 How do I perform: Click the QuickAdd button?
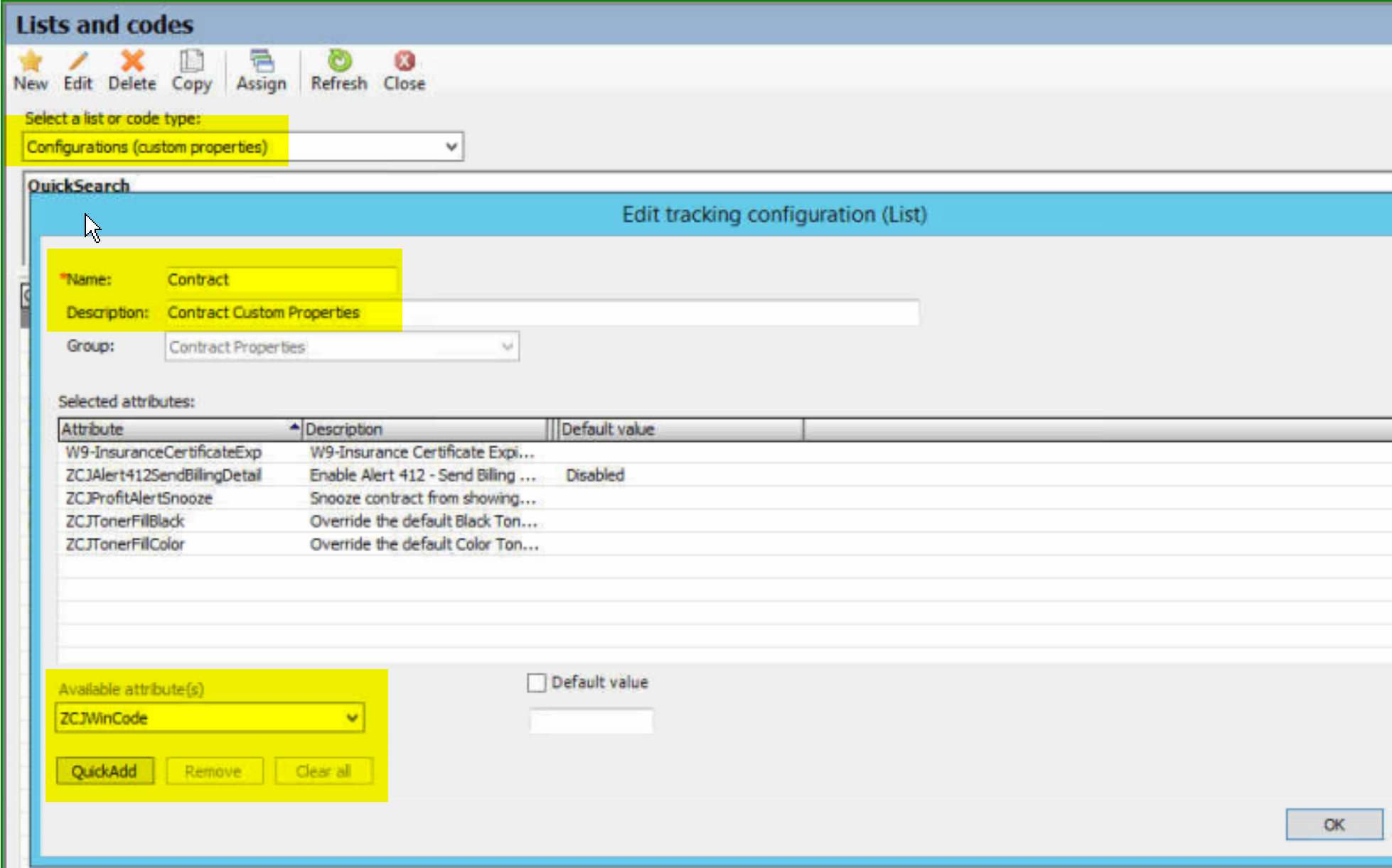[x=105, y=771]
